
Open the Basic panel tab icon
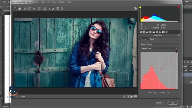(141, 32)
